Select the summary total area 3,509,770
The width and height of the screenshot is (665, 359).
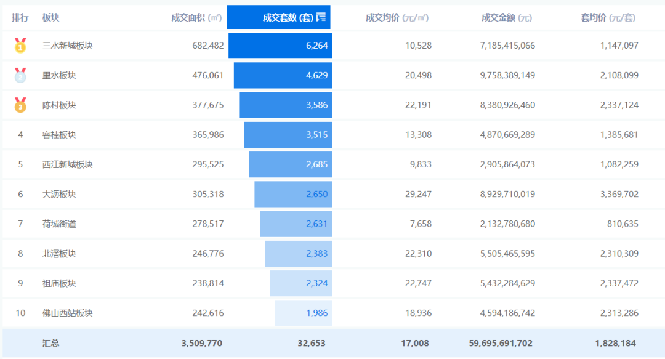click(x=202, y=344)
